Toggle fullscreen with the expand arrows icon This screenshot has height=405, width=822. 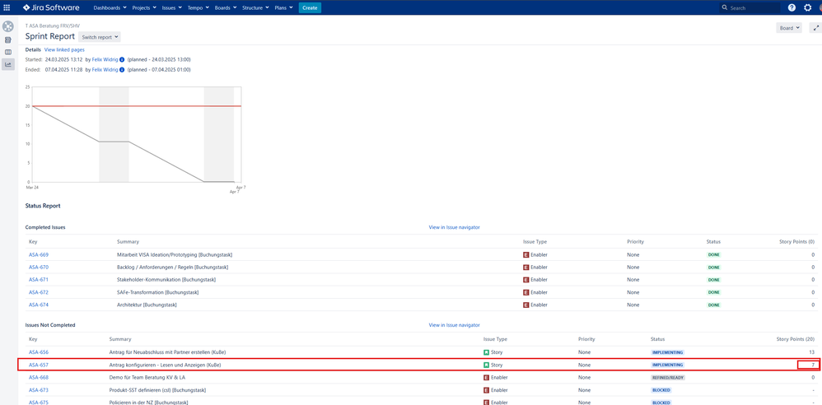click(815, 28)
